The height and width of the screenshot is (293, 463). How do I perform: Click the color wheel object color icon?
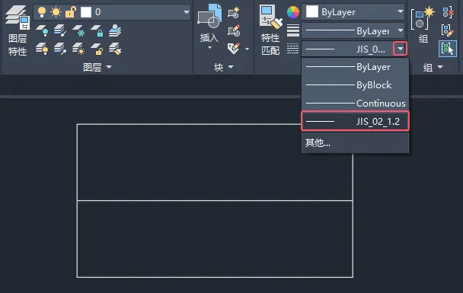(x=293, y=12)
